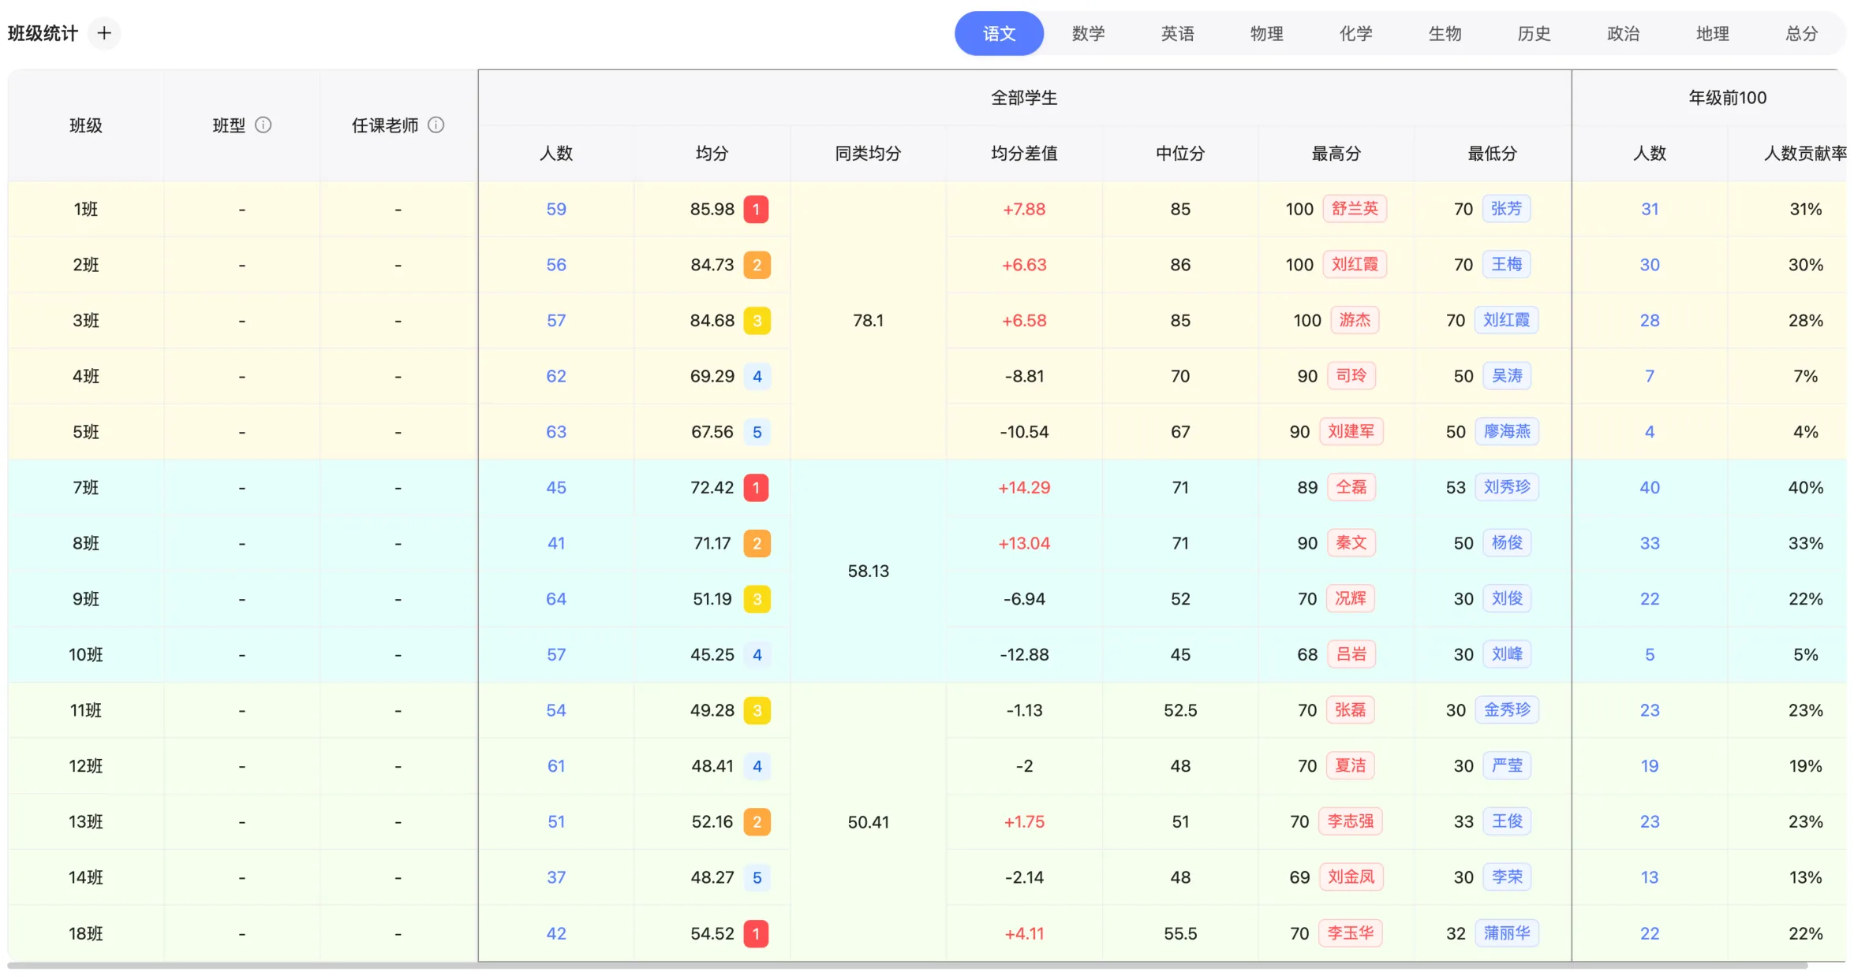Click the plus icon beside 班级统计

[104, 33]
